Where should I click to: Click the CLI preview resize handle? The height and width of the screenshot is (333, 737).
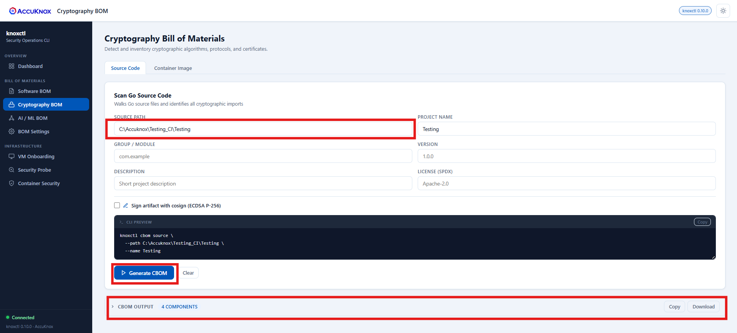714,257
